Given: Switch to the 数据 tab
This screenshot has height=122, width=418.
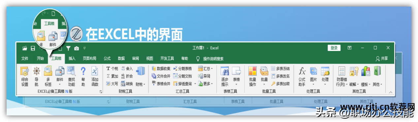Looking at the screenshot, I should click(121, 59).
